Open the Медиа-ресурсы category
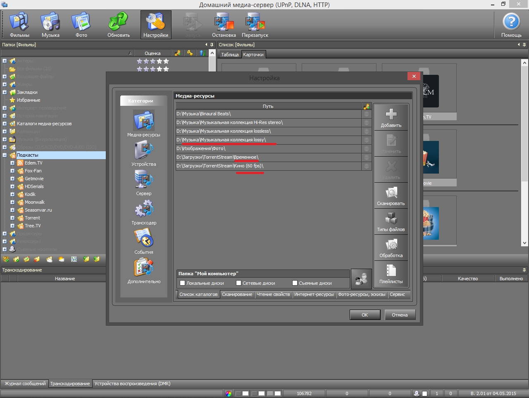Viewport: 529px width, 398px height. (x=143, y=121)
